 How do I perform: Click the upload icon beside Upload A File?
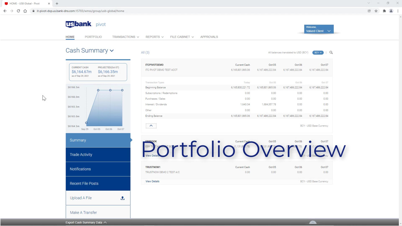point(122,198)
